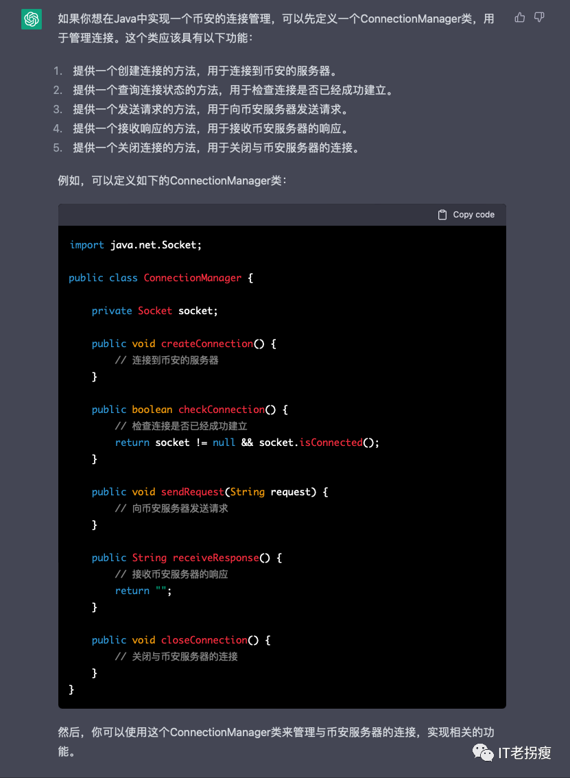
Task: Click the ChatGPT avatar logo
Action: (x=32, y=19)
